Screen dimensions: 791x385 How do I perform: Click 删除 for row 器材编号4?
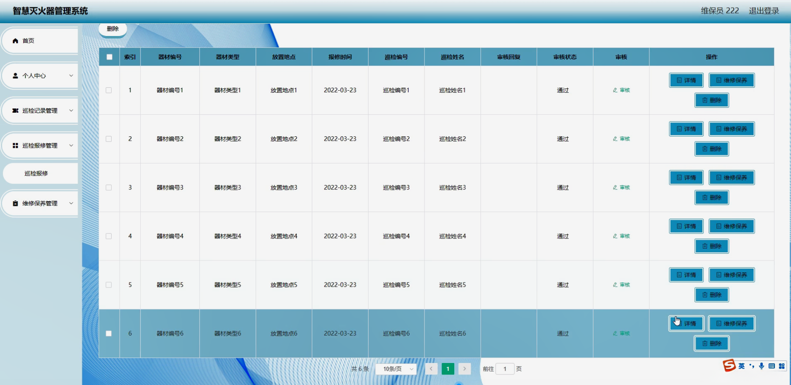(712, 247)
